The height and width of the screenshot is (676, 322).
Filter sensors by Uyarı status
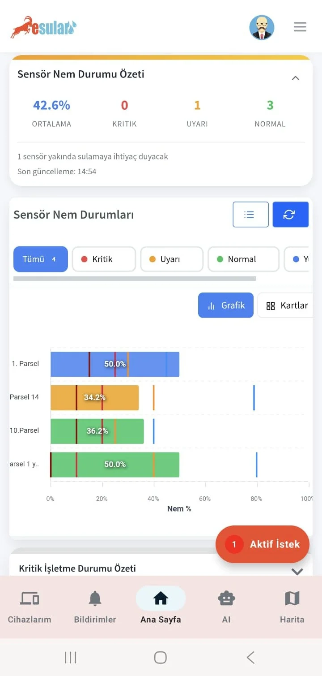[172, 259]
